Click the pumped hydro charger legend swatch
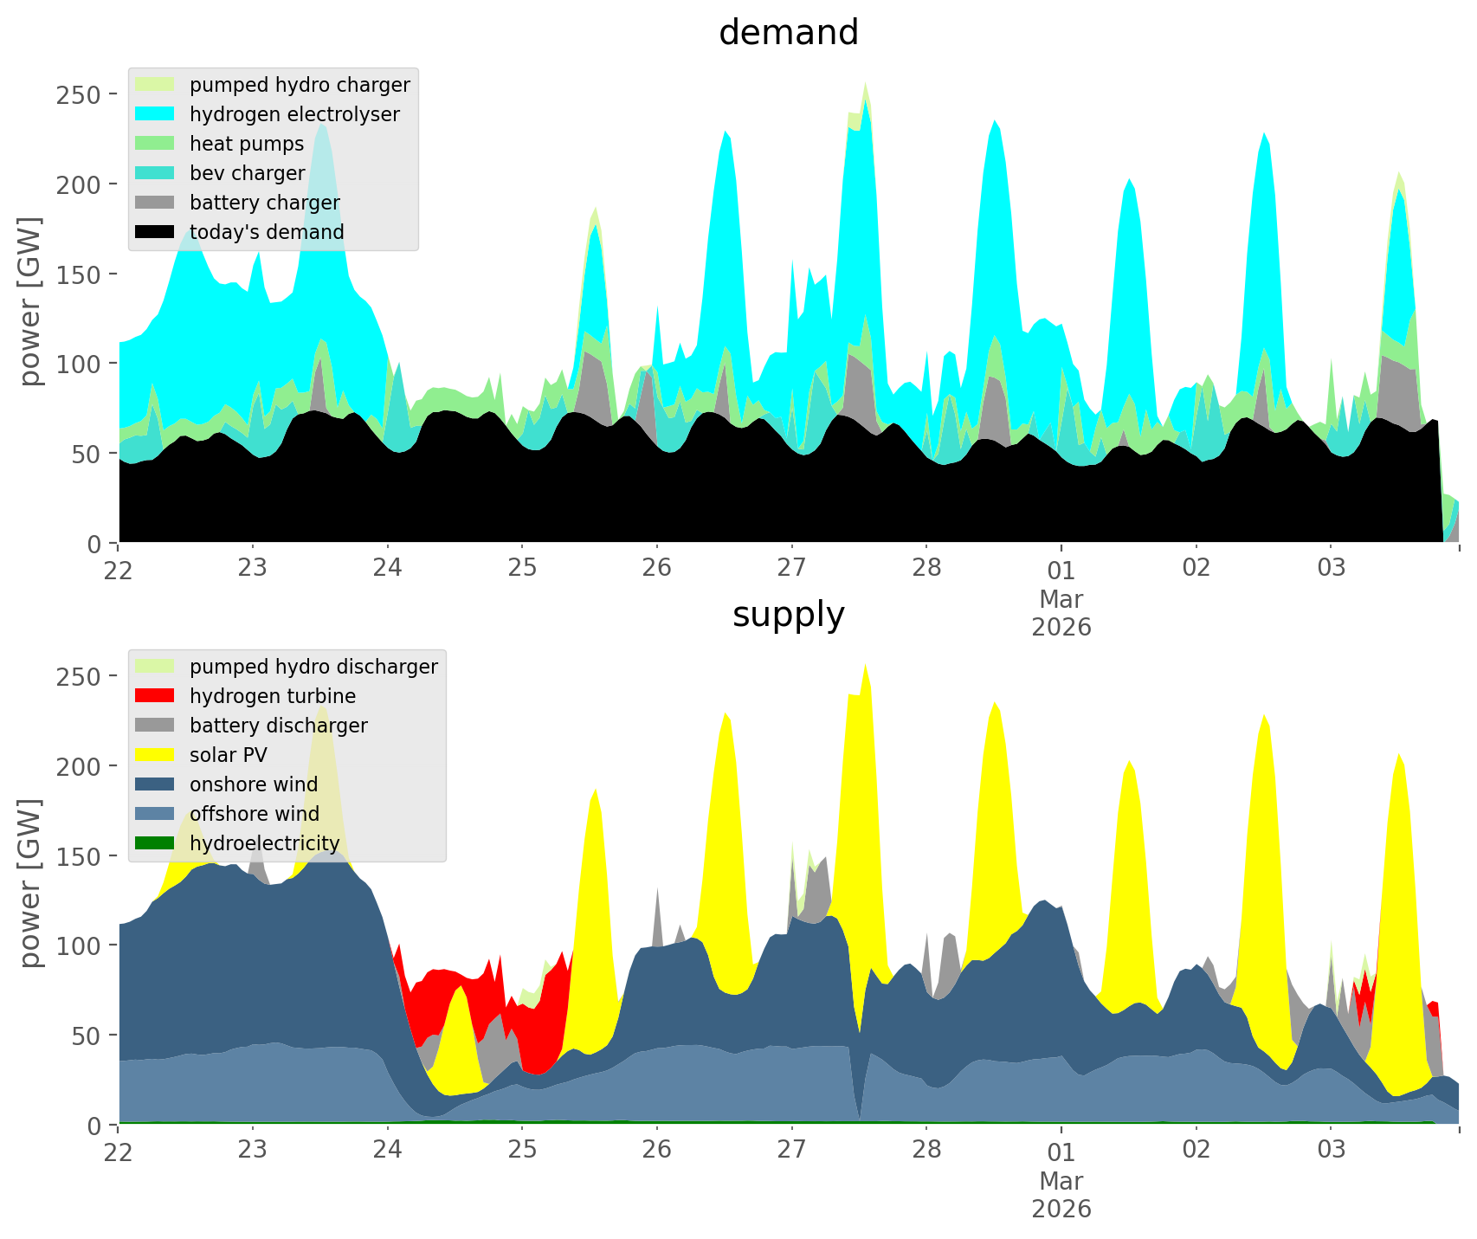 pos(156,85)
